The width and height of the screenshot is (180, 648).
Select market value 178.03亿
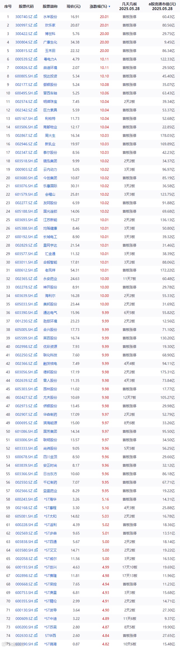click(x=167, y=135)
